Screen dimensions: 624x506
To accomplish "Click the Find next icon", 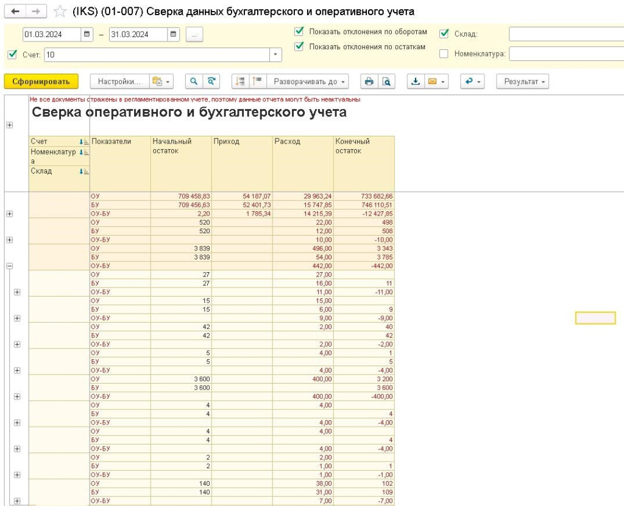I will click(211, 82).
